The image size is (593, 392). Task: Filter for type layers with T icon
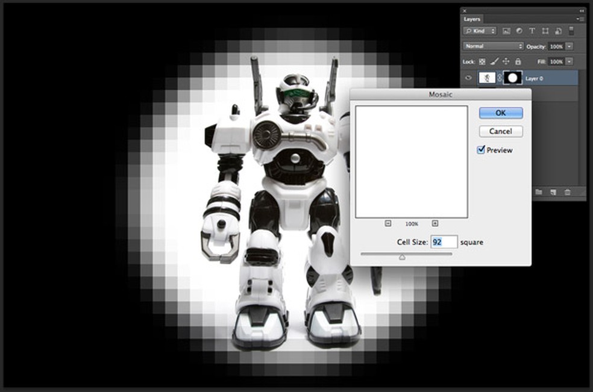click(532, 31)
